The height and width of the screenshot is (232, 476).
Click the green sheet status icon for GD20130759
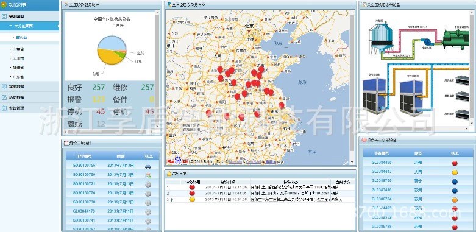tap(148, 175)
